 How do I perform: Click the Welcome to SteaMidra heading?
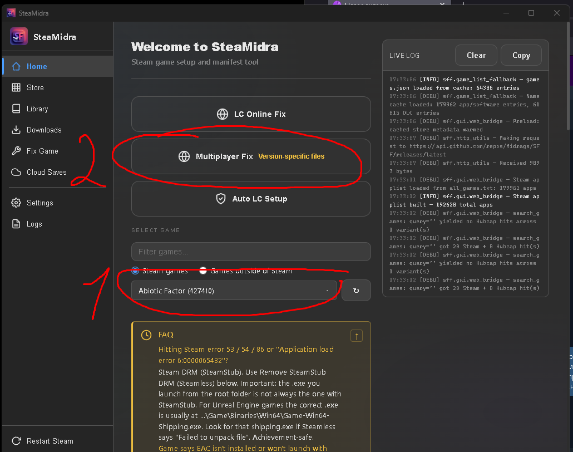coord(205,47)
